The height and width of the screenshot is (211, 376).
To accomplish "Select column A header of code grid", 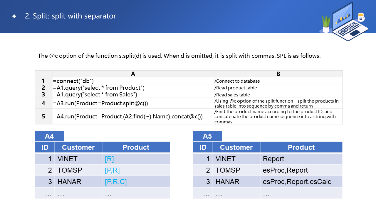I will [x=133, y=74].
